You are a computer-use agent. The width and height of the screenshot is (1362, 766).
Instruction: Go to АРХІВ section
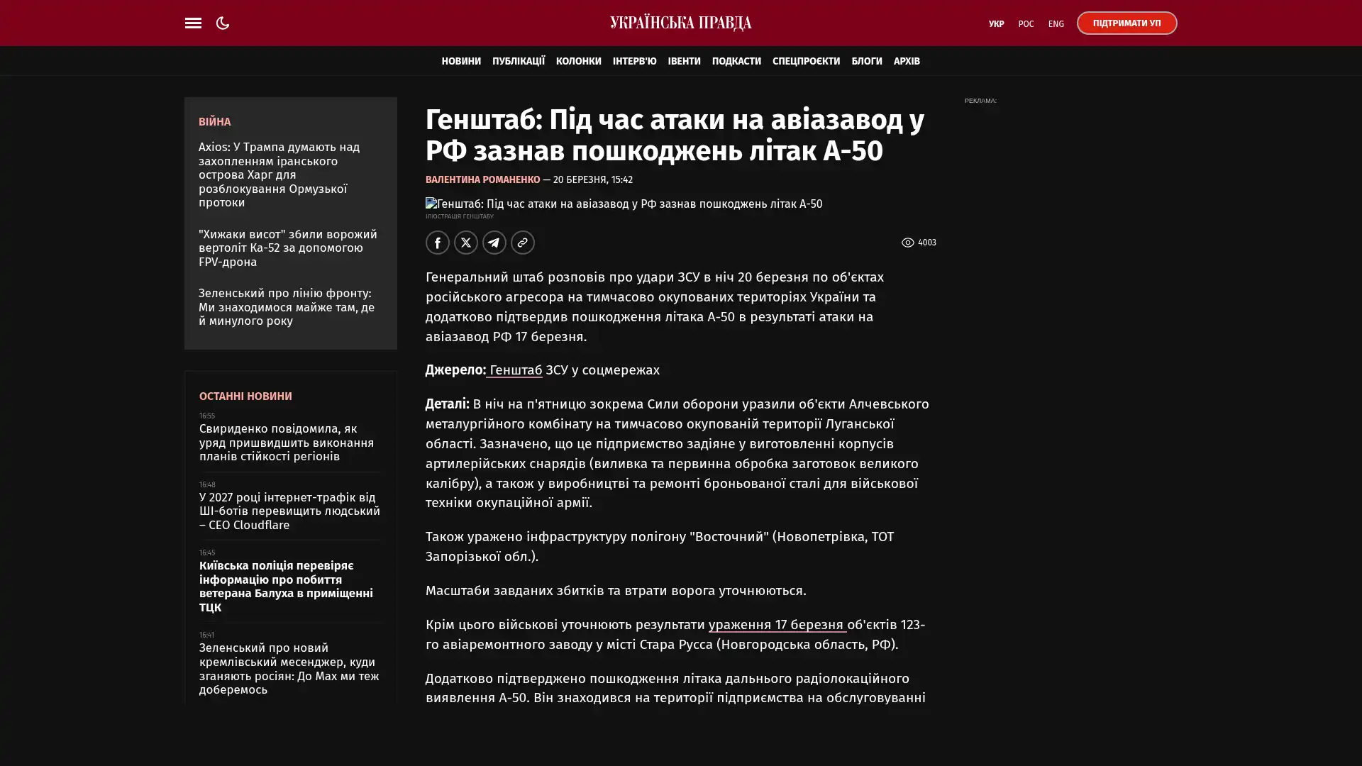(906, 61)
